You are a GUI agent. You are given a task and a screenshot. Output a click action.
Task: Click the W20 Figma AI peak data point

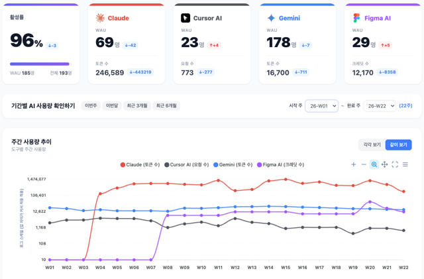tap(370, 202)
